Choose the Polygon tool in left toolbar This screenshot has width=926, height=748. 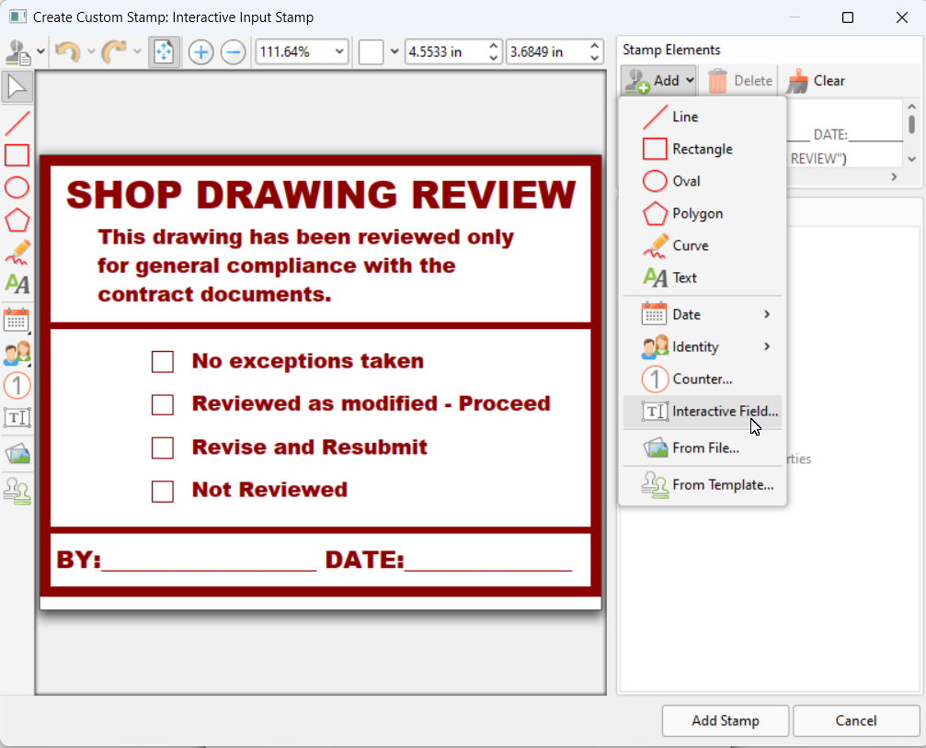coord(17,221)
